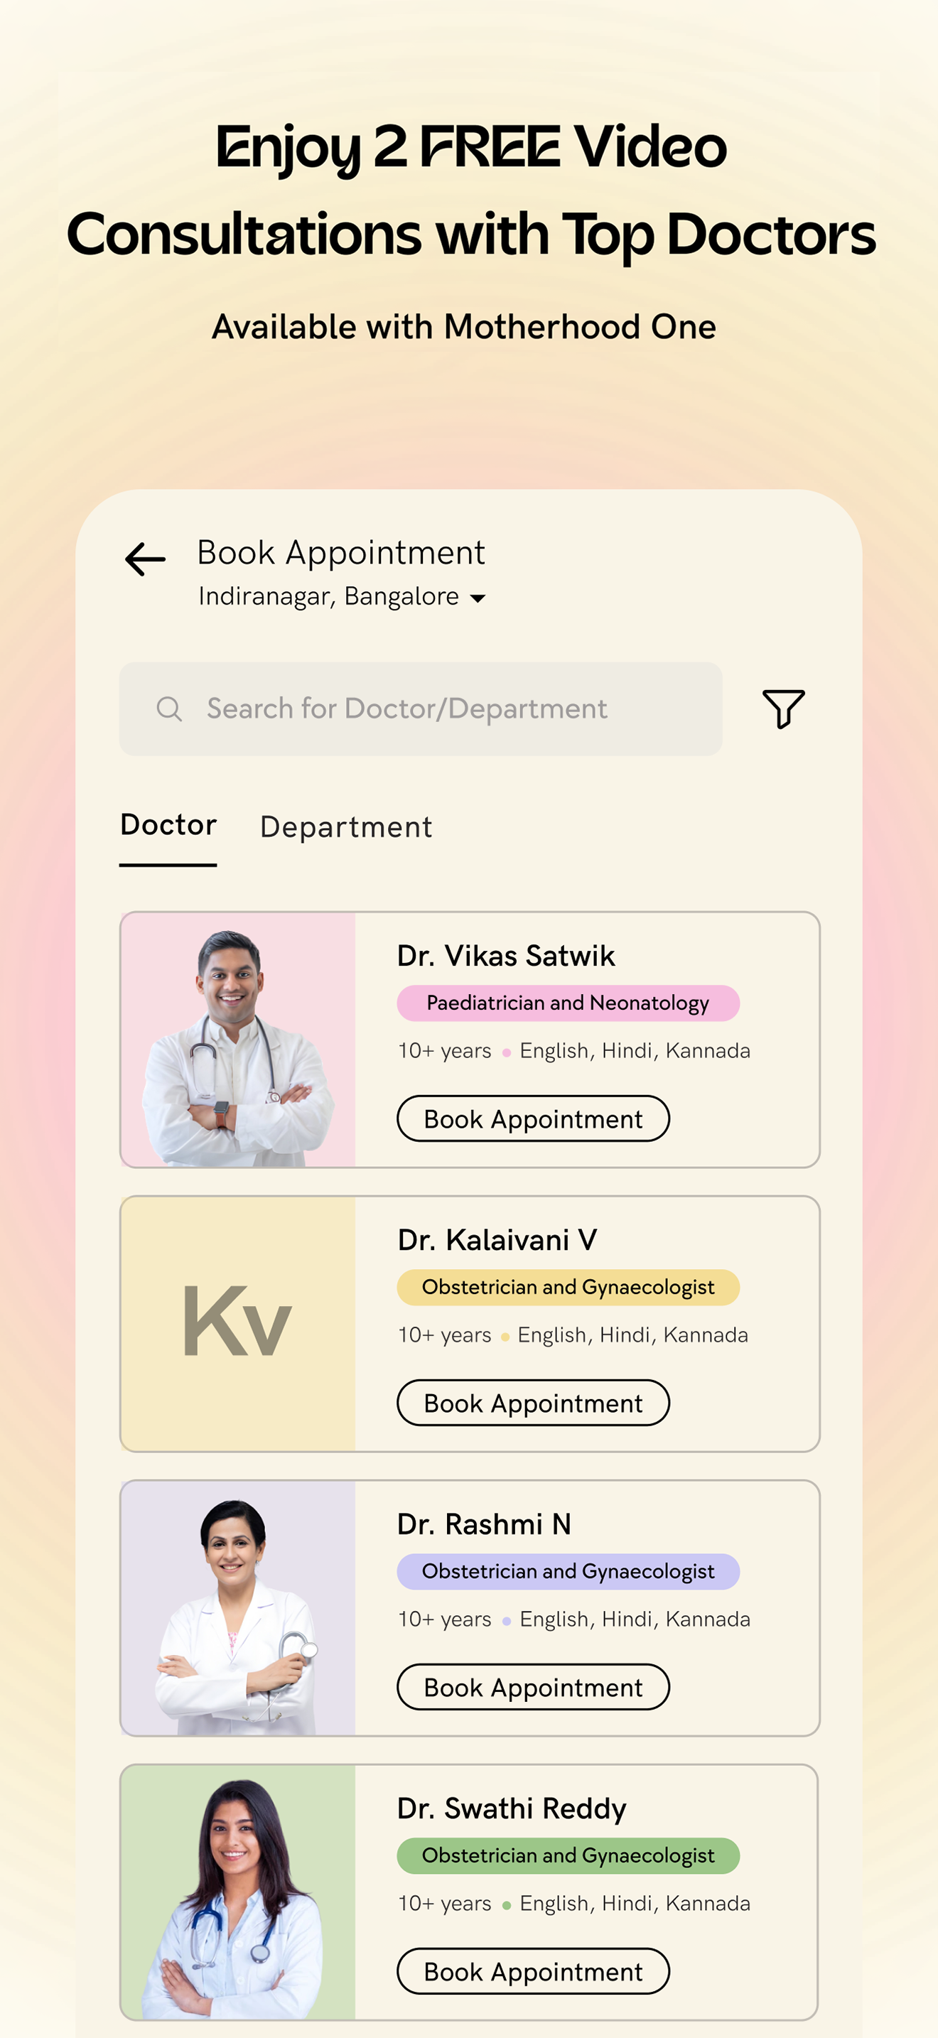Select the name Dr. Vikas Satwik
The width and height of the screenshot is (938, 2038).
pyautogui.click(x=506, y=956)
